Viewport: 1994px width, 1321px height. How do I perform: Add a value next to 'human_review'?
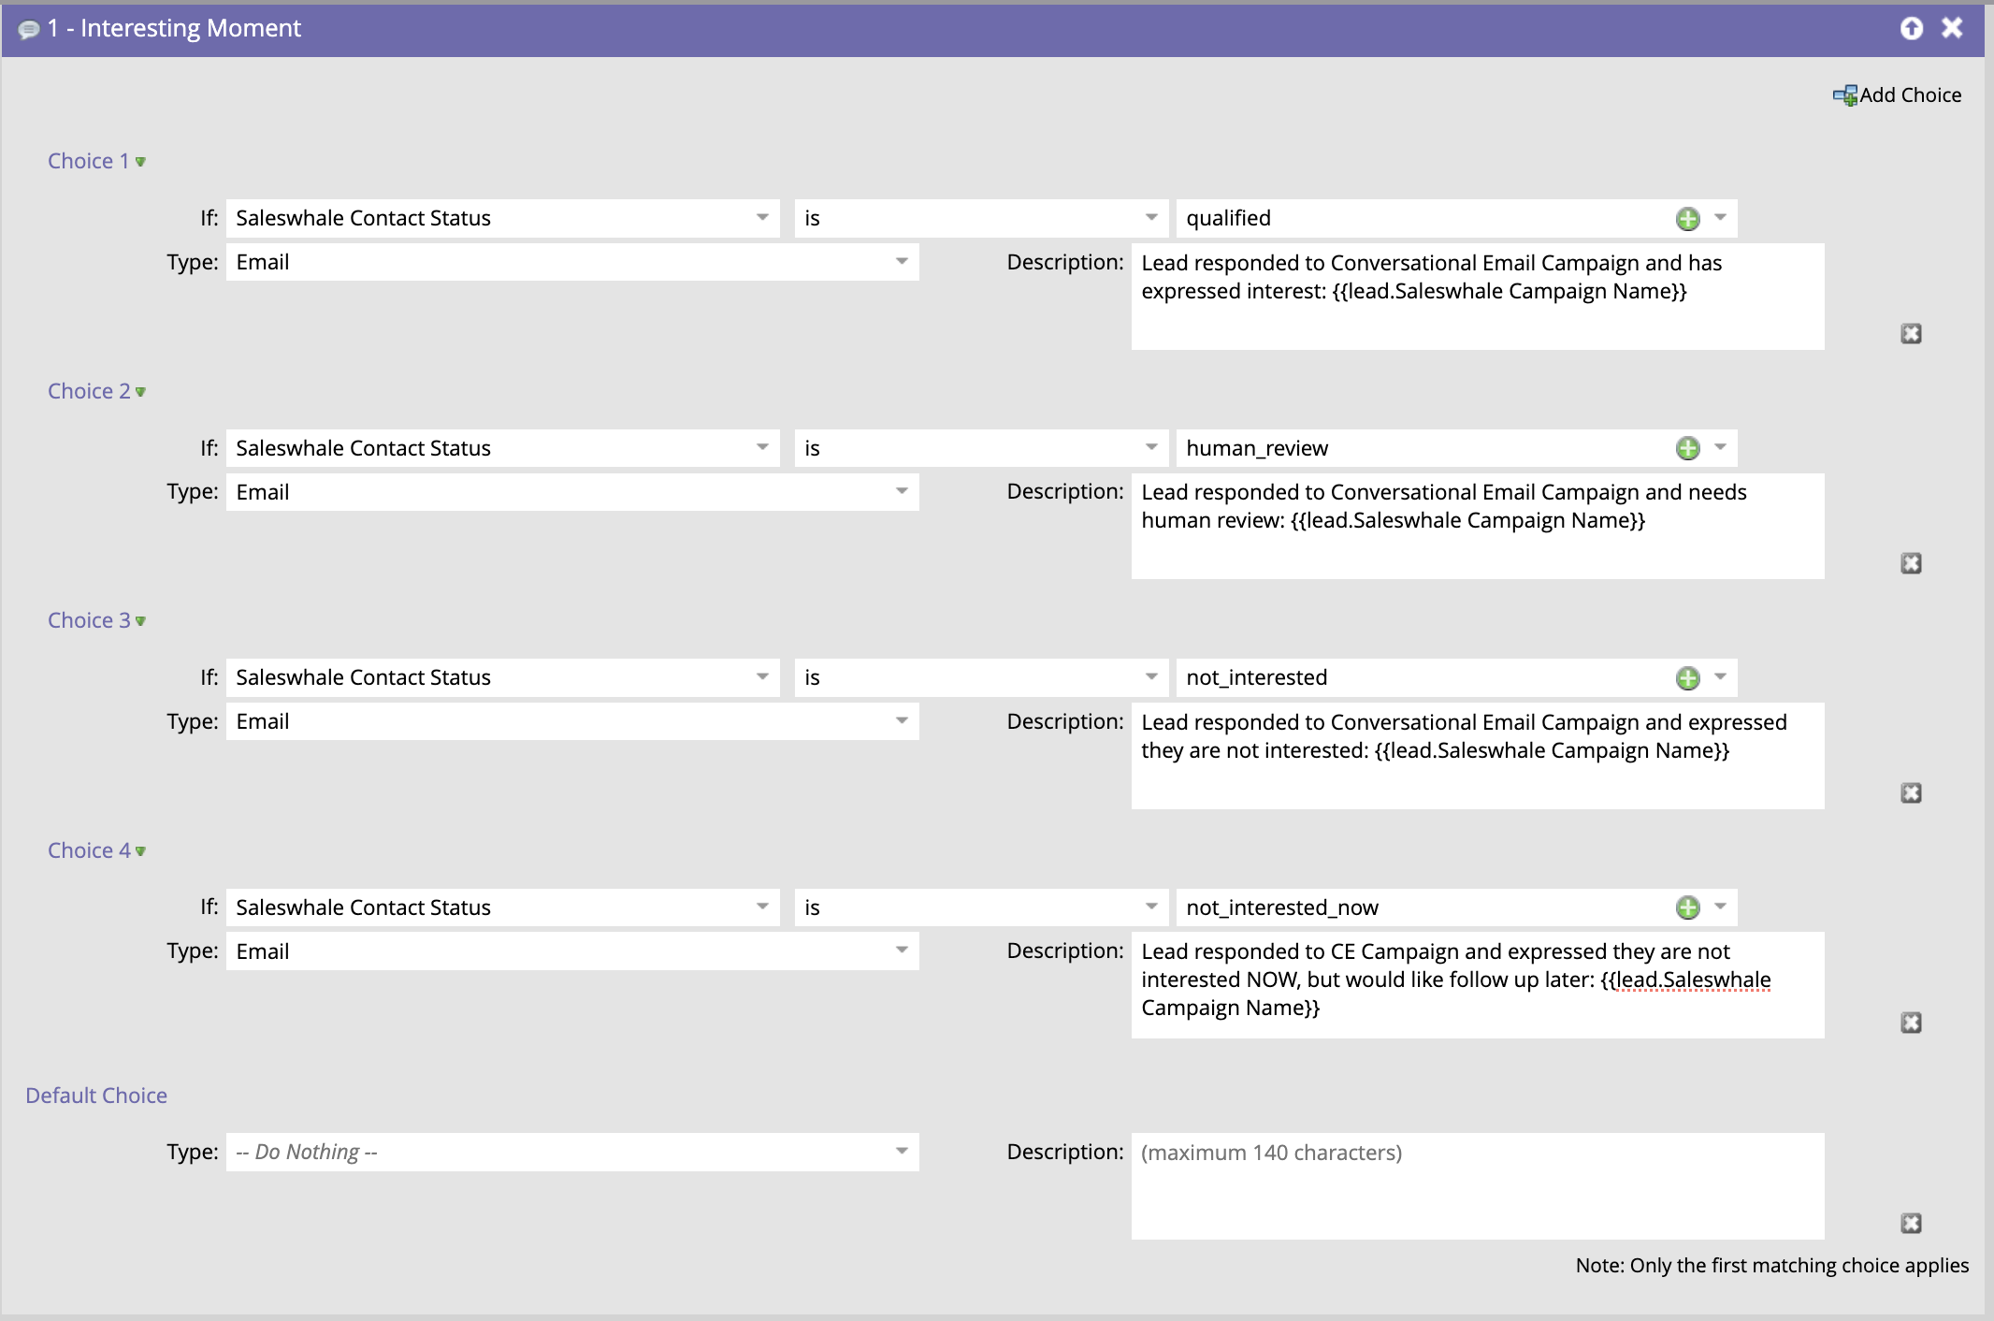(x=1687, y=448)
